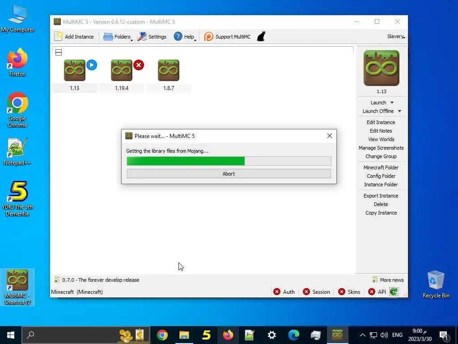Click the 1.8.7 instance name label
458x344 pixels.
click(x=169, y=88)
